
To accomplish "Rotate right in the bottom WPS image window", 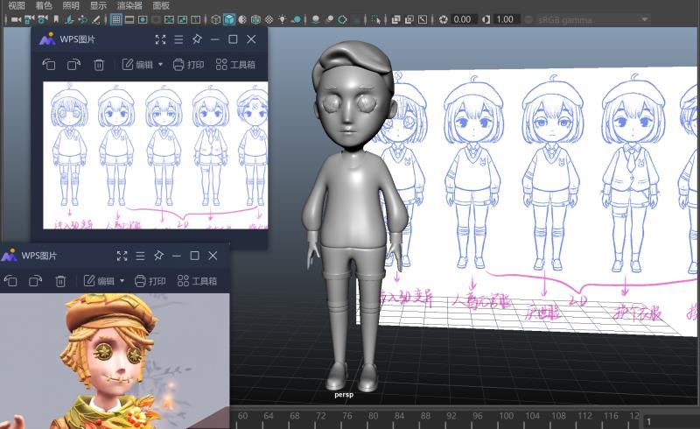I will tap(35, 281).
